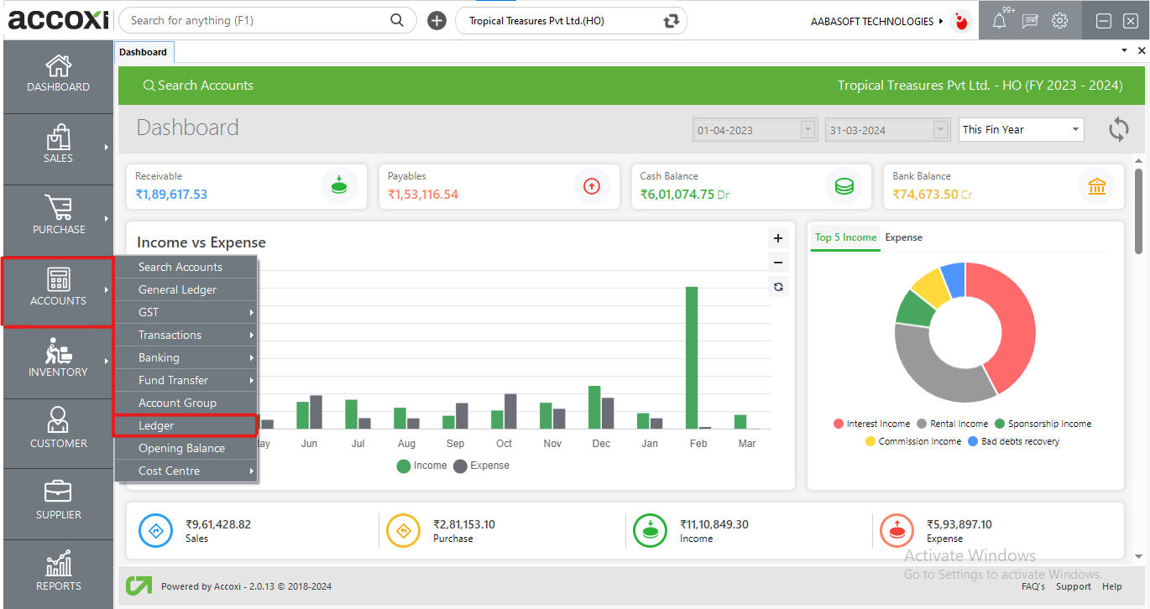
Task: Toggle the Income legend series
Action: [421, 466]
